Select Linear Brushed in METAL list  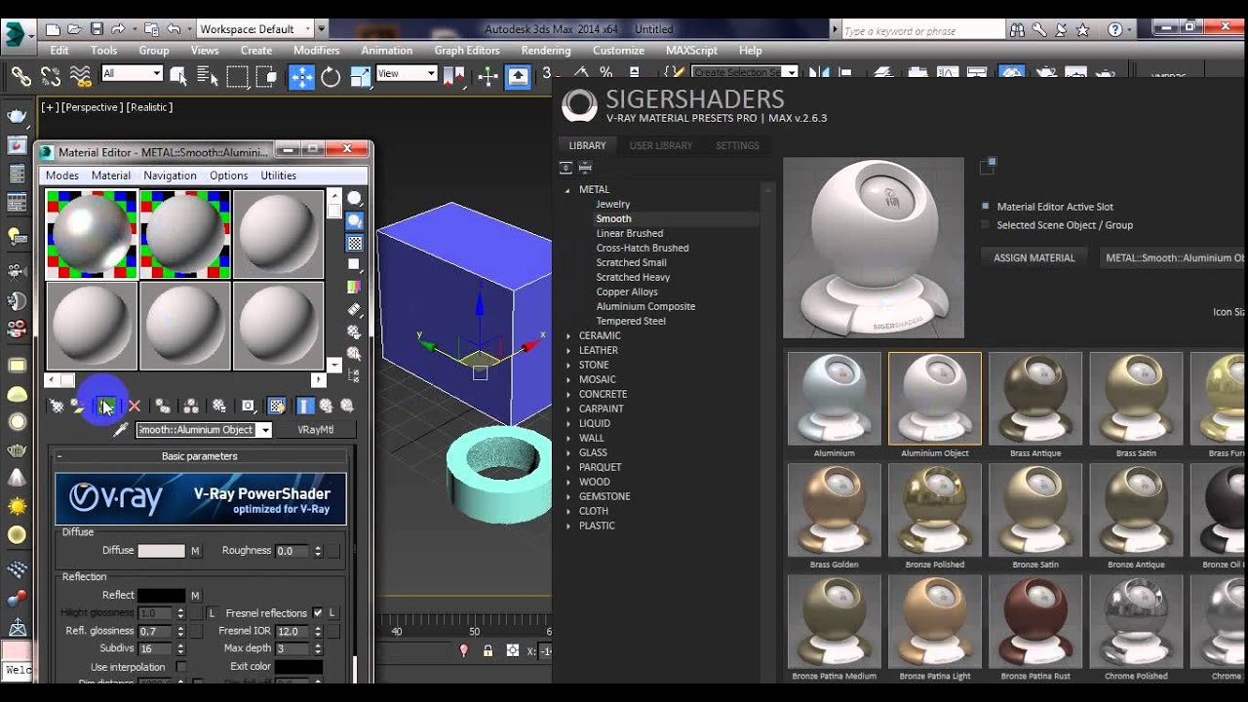[629, 234]
